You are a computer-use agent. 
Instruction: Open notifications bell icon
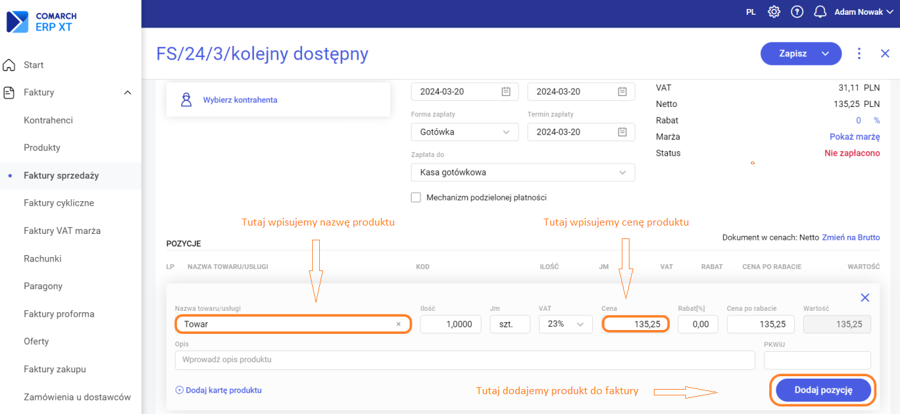point(820,12)
